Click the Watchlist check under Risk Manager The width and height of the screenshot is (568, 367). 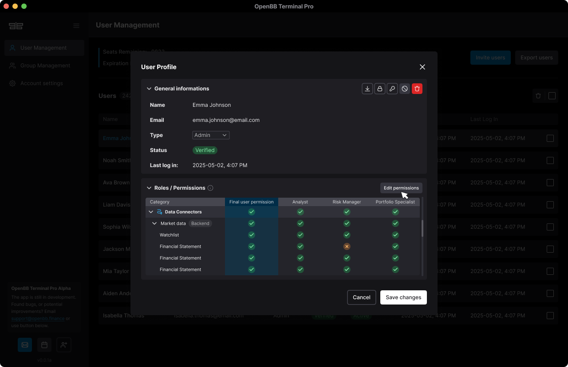pos(347,235)
